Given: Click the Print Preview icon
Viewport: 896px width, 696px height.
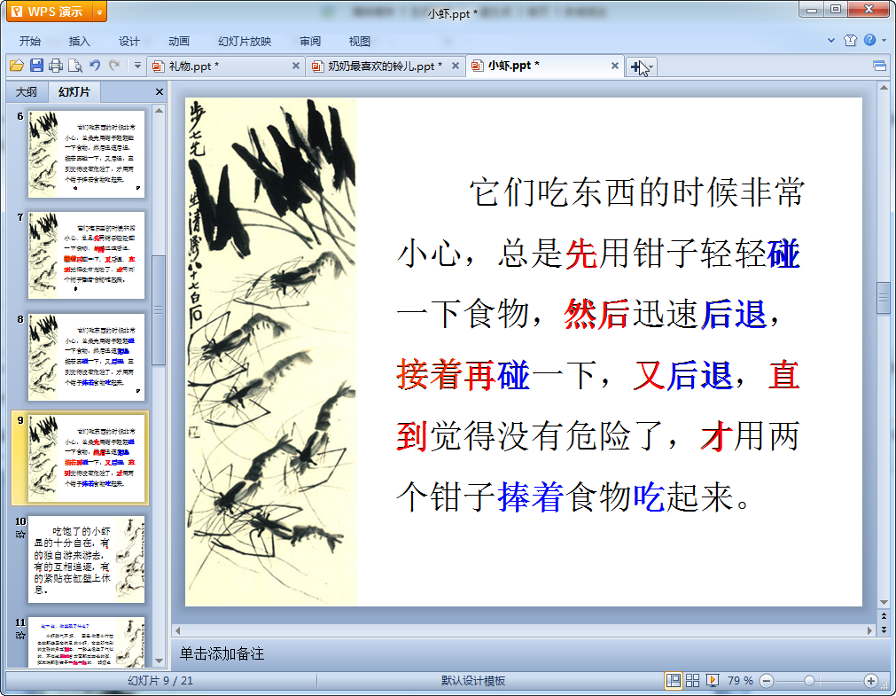Looking at the screenshot, I should tap(75, 66).
